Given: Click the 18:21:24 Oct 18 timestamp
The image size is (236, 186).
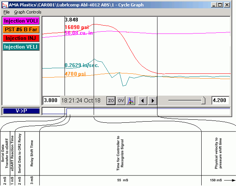Looking at the screenshot, I should pos(81,101).
